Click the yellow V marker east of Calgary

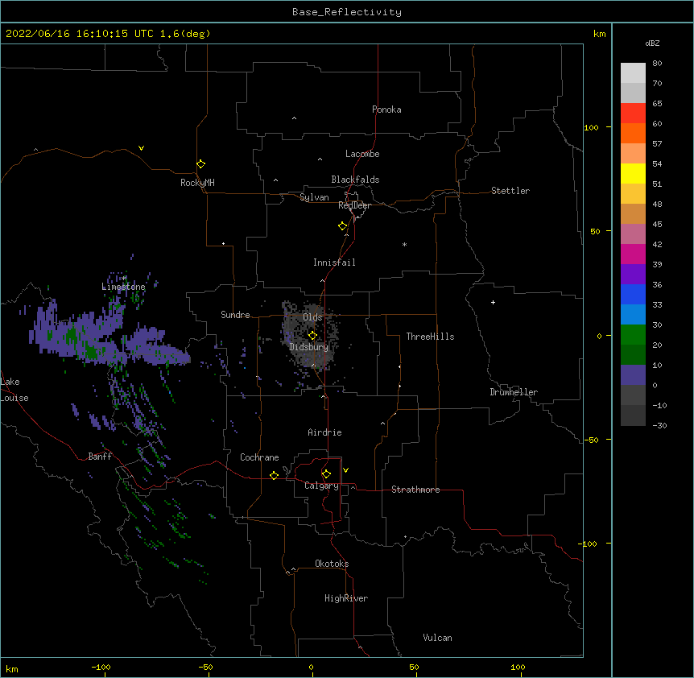click(345, 470)
